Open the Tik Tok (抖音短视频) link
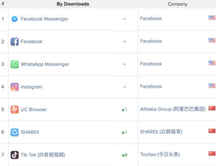Screen dimensions: 216x166 (43, 155)
